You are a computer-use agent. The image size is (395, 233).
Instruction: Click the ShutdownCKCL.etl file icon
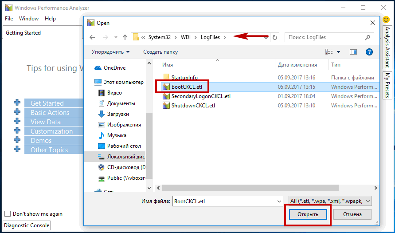pyautogui.click(x=166, y=106)
